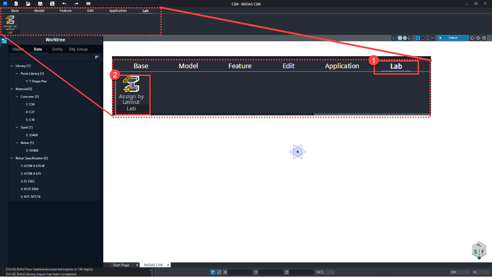
Task: Close the current file using the window-X icon
Action: point(52,4)
